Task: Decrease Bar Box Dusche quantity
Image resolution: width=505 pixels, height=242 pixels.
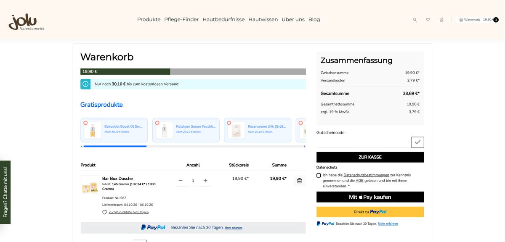Action: (x=181, y=181)
